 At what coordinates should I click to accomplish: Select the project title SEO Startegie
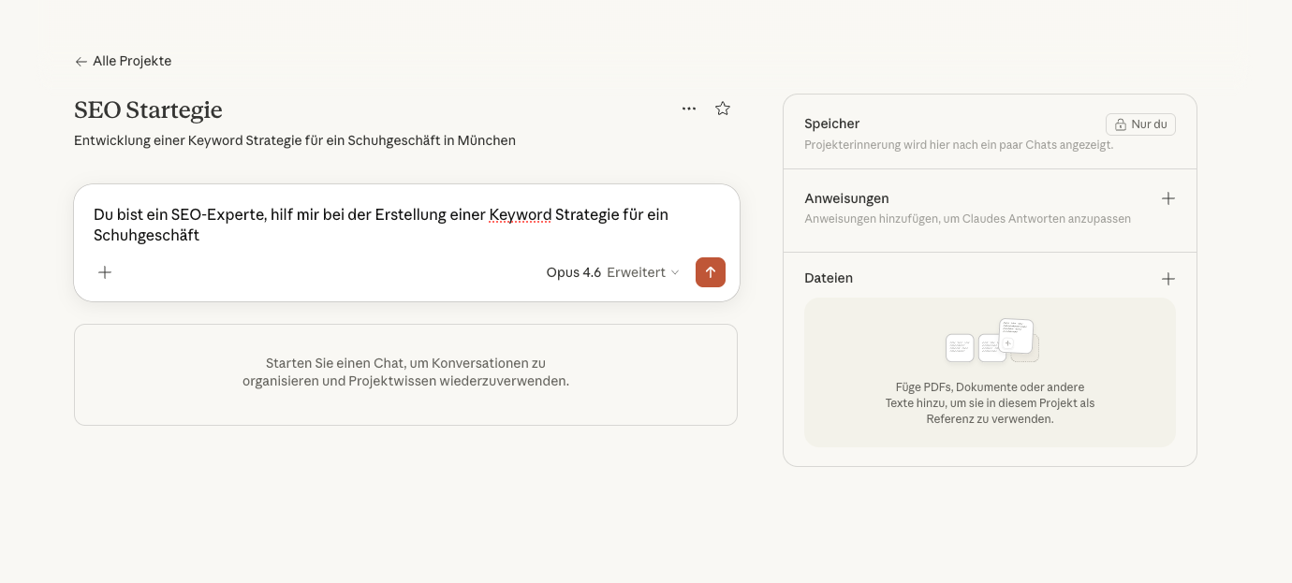coord(148,109)
